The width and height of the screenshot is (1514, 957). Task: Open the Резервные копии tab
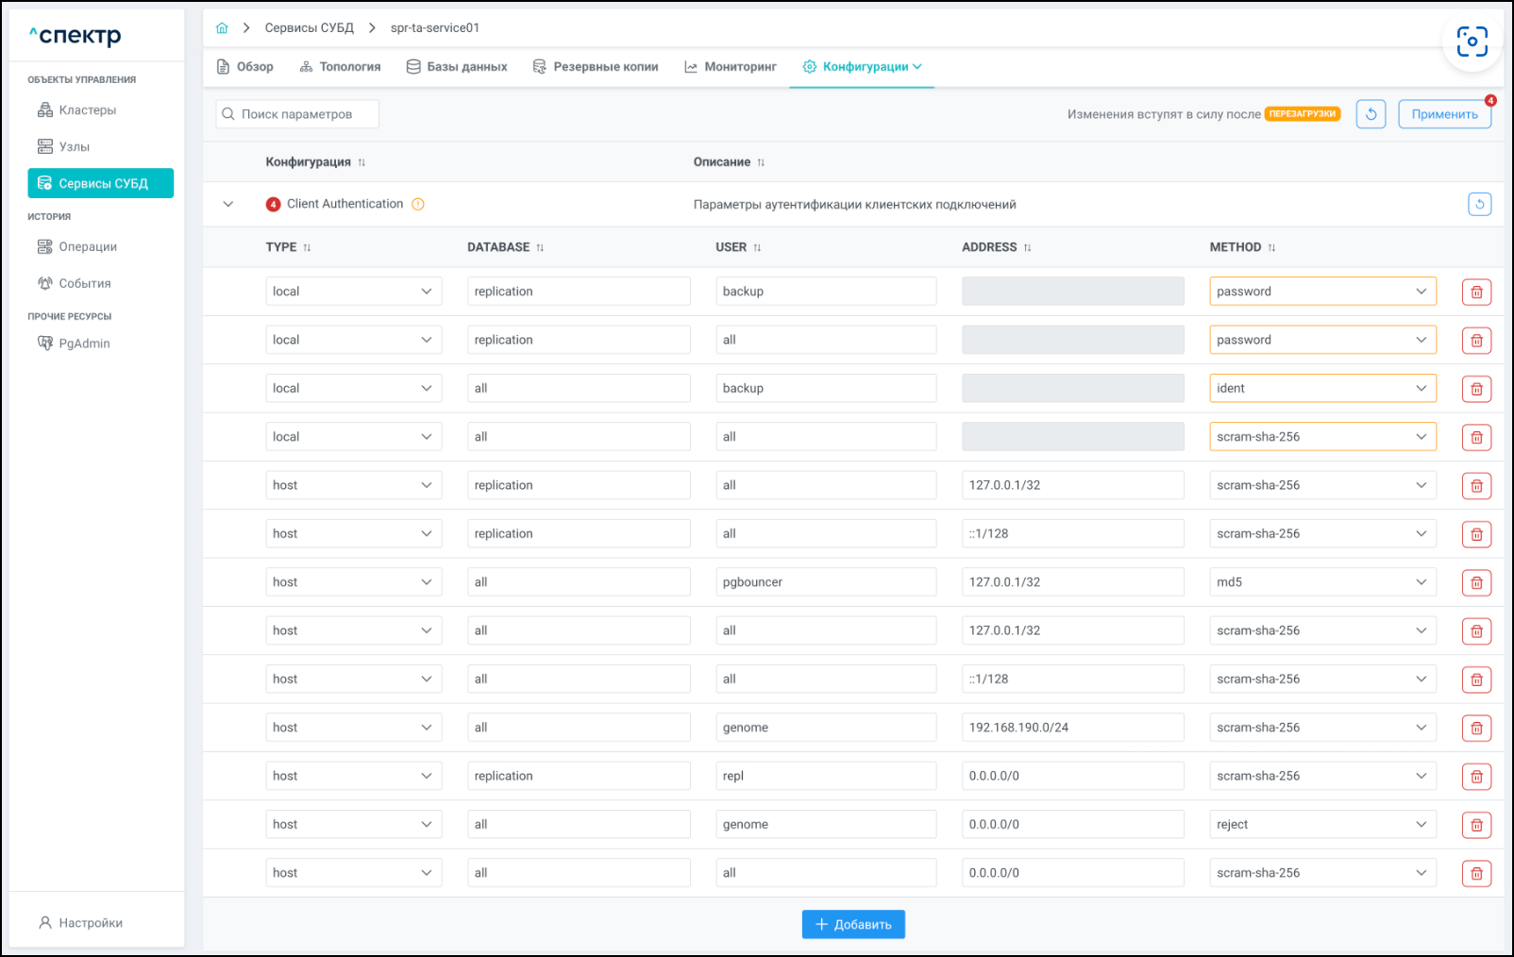[x=596, y=67]
